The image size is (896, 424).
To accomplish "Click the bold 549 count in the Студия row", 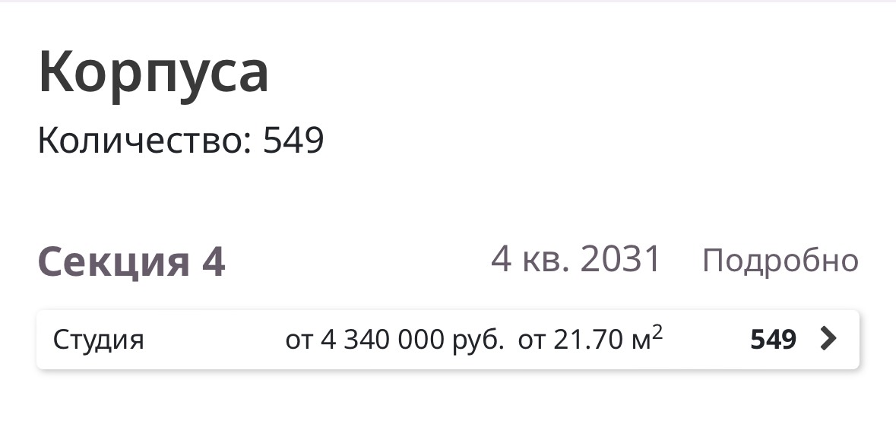I will coord(773,340).
